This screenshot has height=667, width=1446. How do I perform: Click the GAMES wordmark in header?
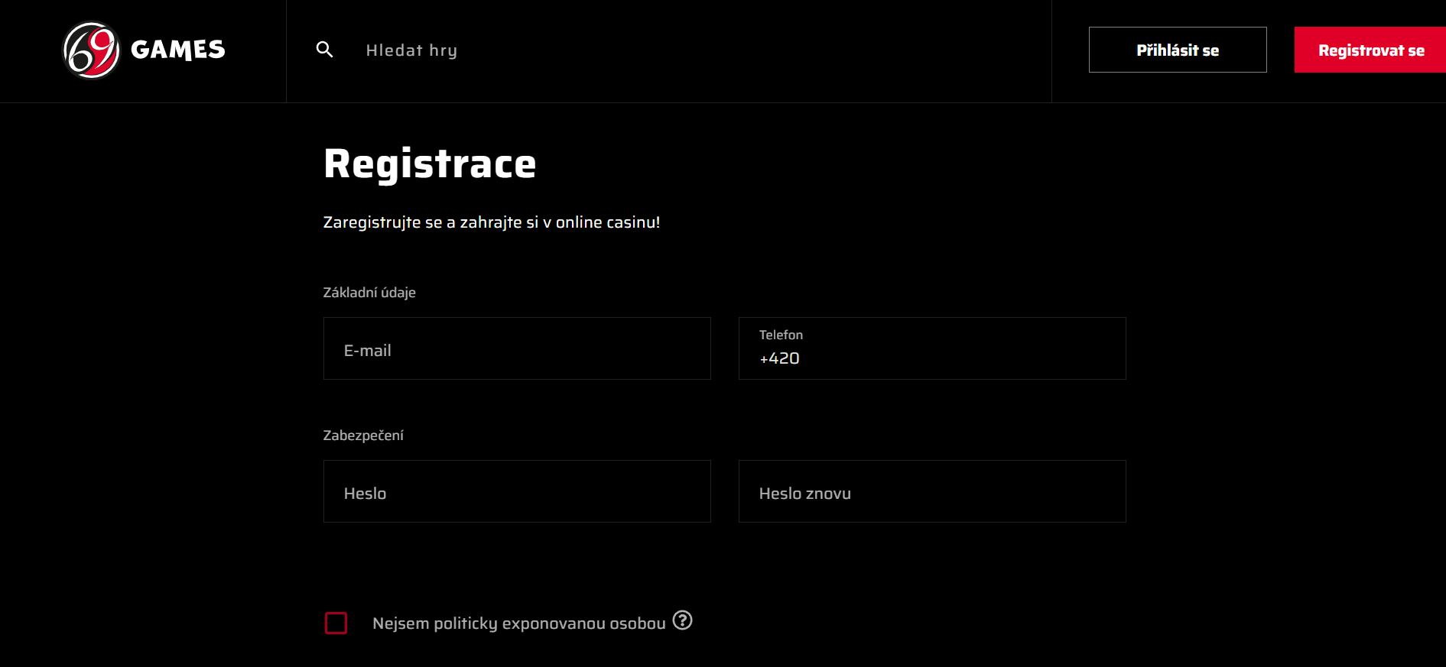click(x=178, y=50)
